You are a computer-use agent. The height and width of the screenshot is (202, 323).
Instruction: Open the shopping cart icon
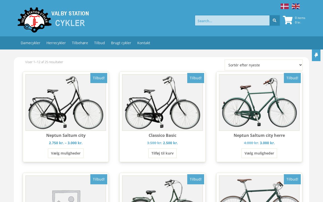point(288,20)
